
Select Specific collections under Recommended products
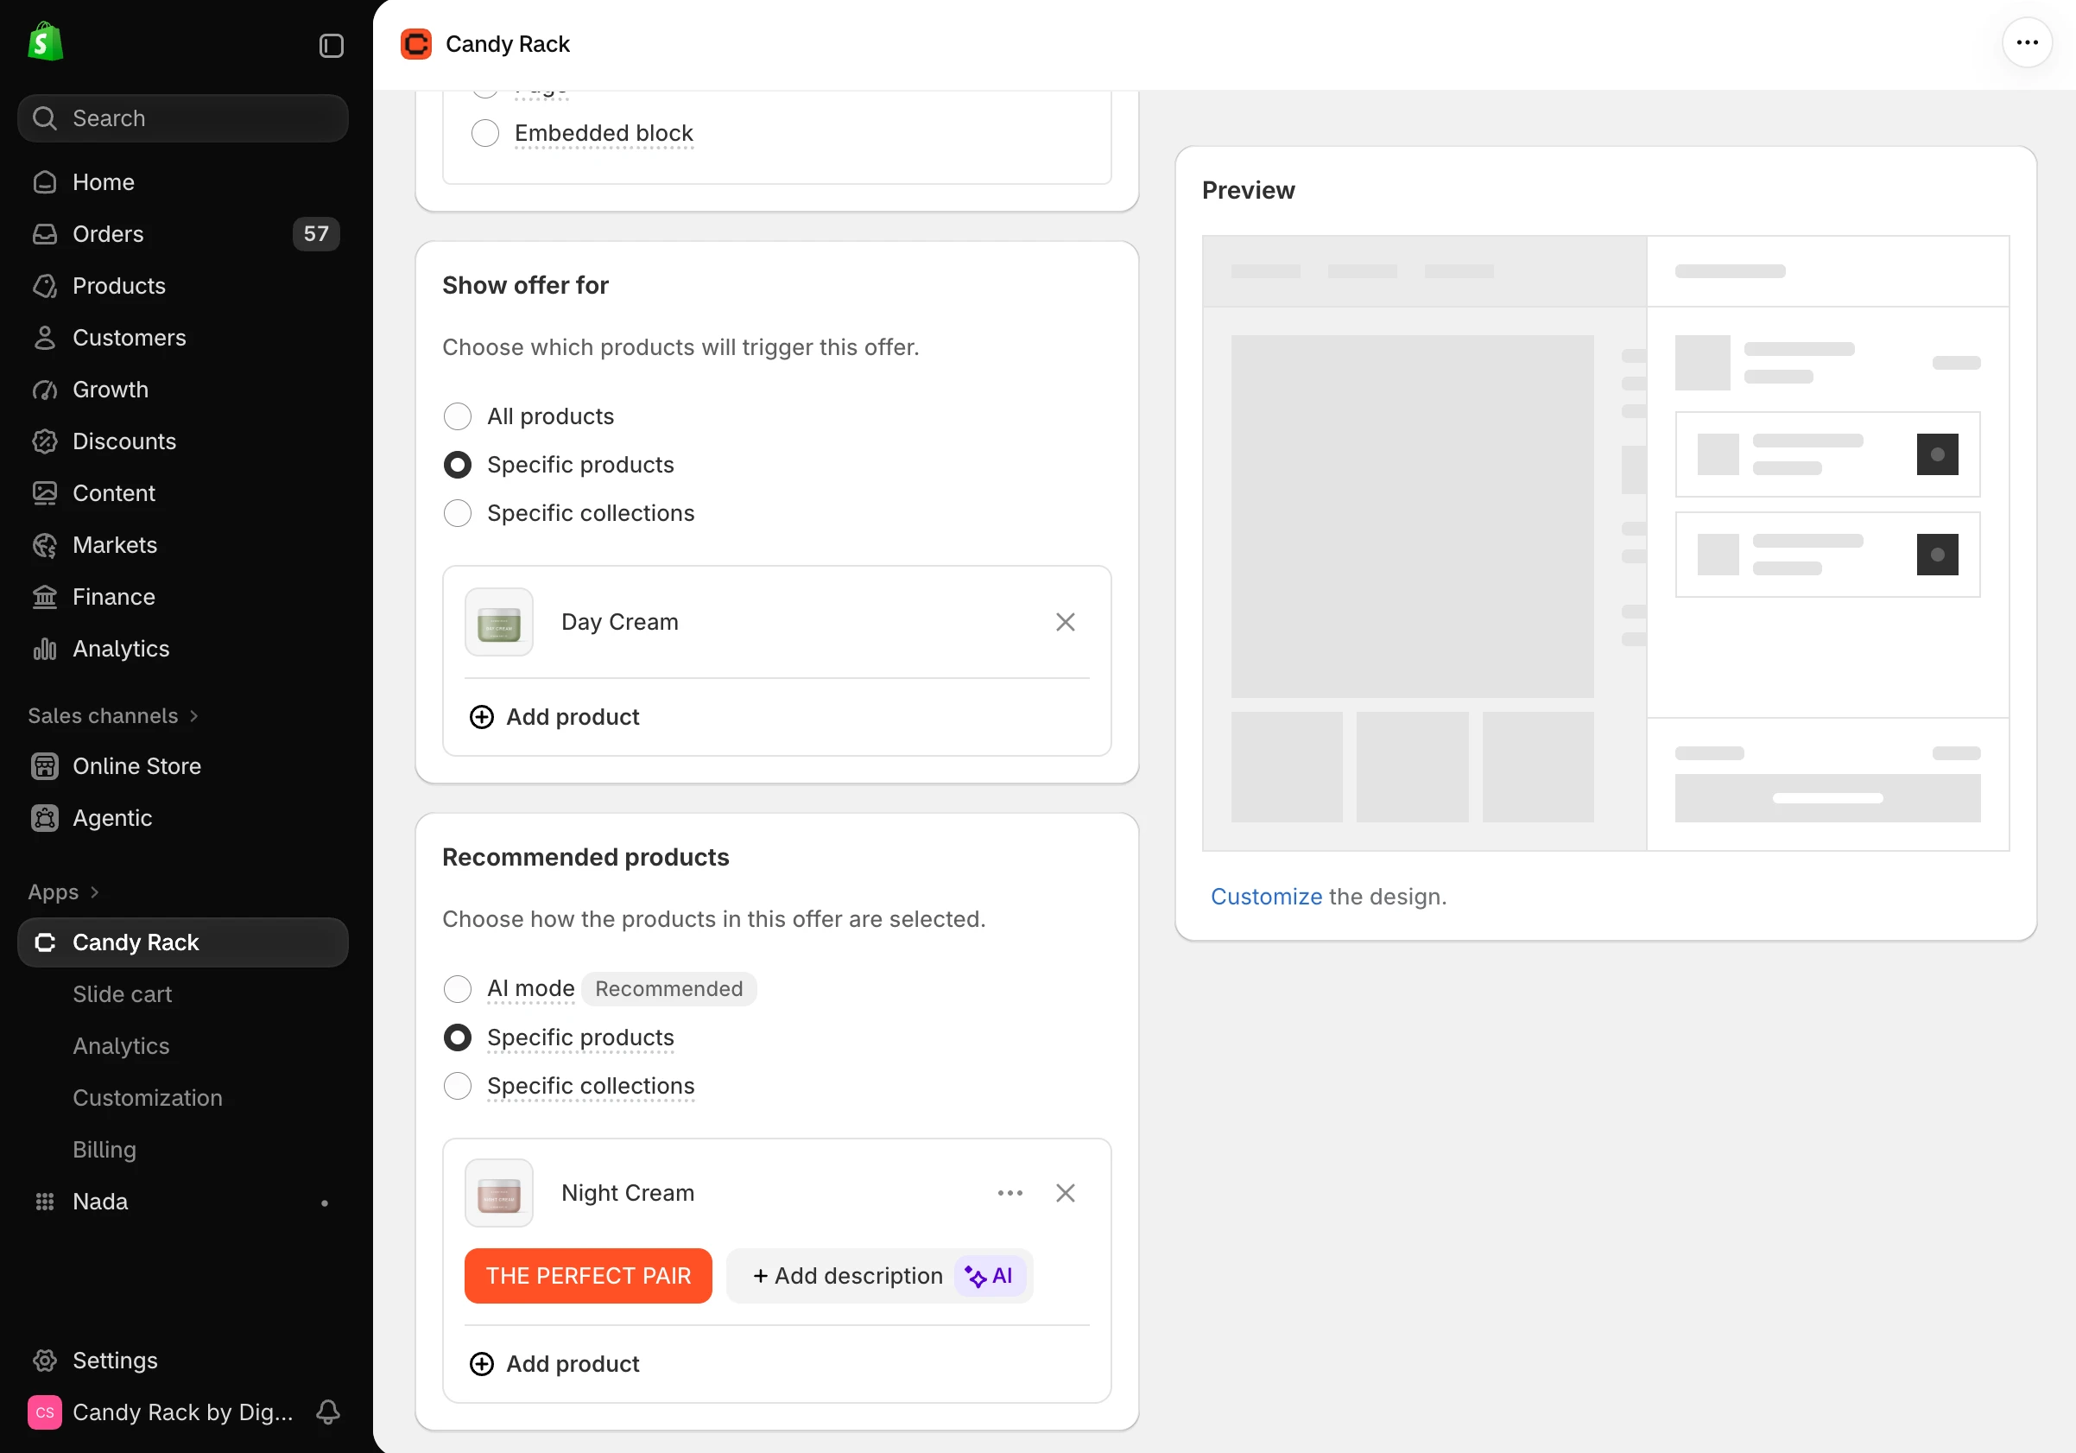coord(458,1087)
